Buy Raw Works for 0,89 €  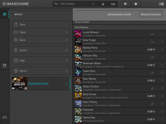[151, 80]
